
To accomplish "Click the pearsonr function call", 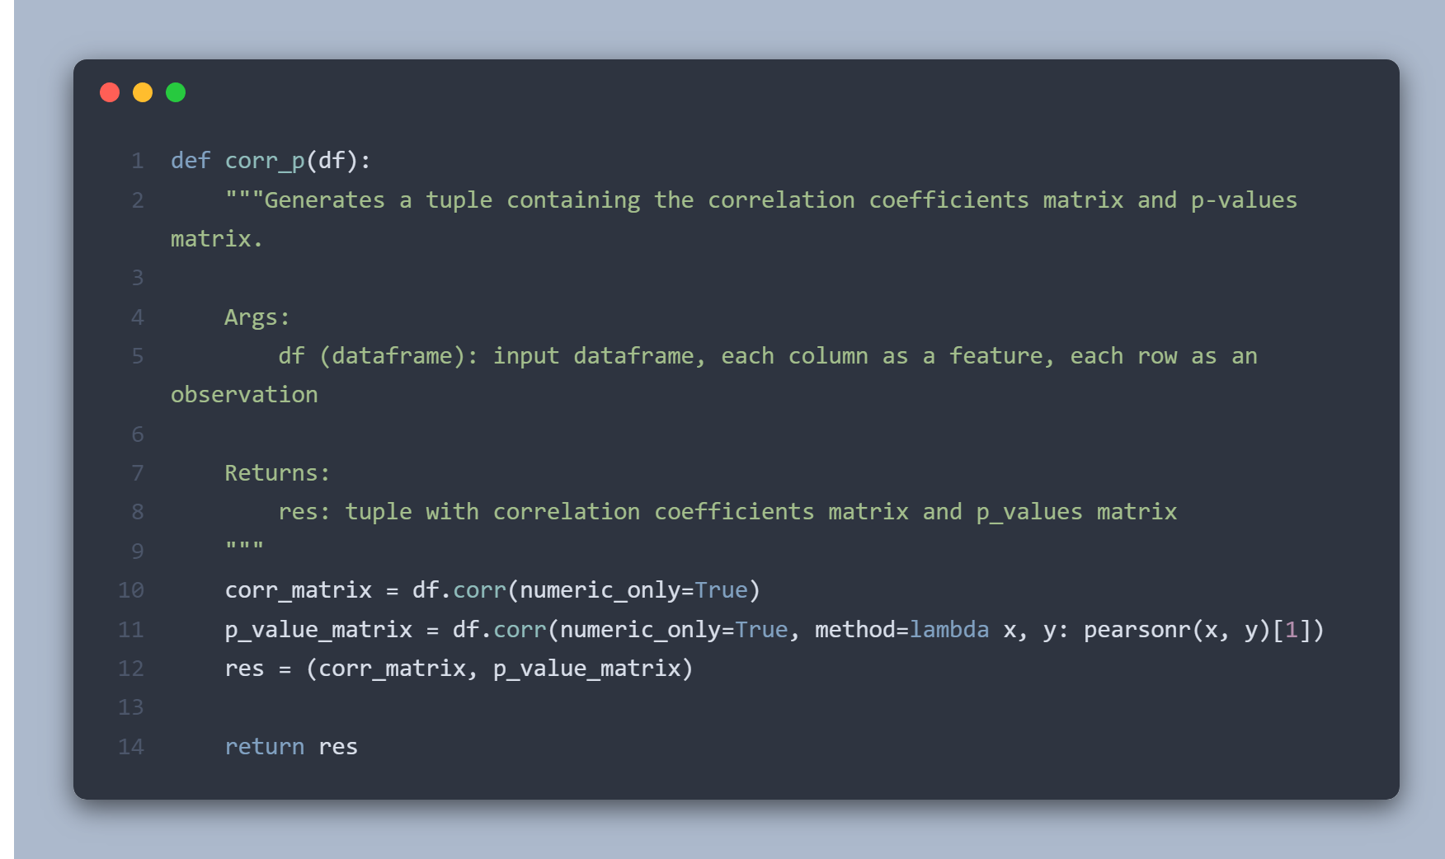I will point(1137,630).
